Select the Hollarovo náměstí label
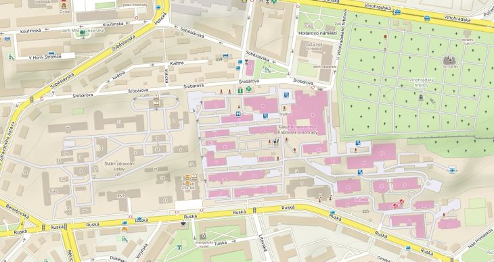 coord(317,33)
